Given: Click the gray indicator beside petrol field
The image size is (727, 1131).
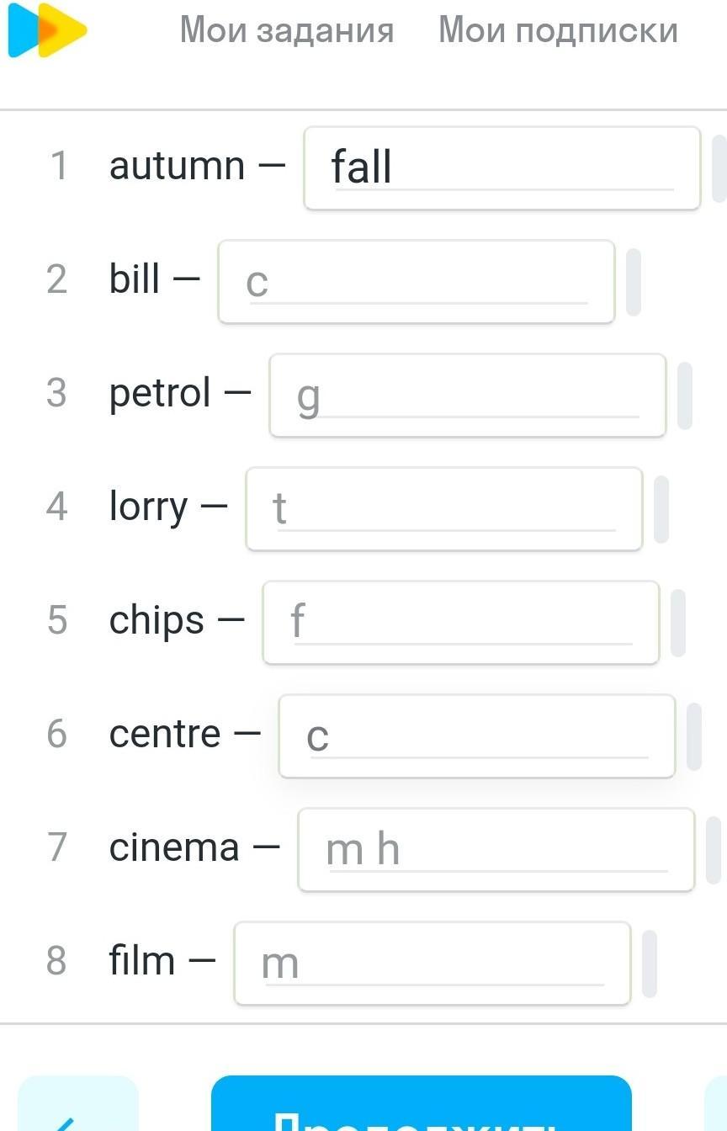Looking at the screenshot, I should pos(685,396).
